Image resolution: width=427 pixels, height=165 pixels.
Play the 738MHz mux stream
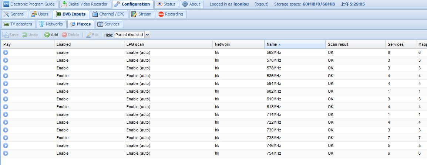(6, 138)
